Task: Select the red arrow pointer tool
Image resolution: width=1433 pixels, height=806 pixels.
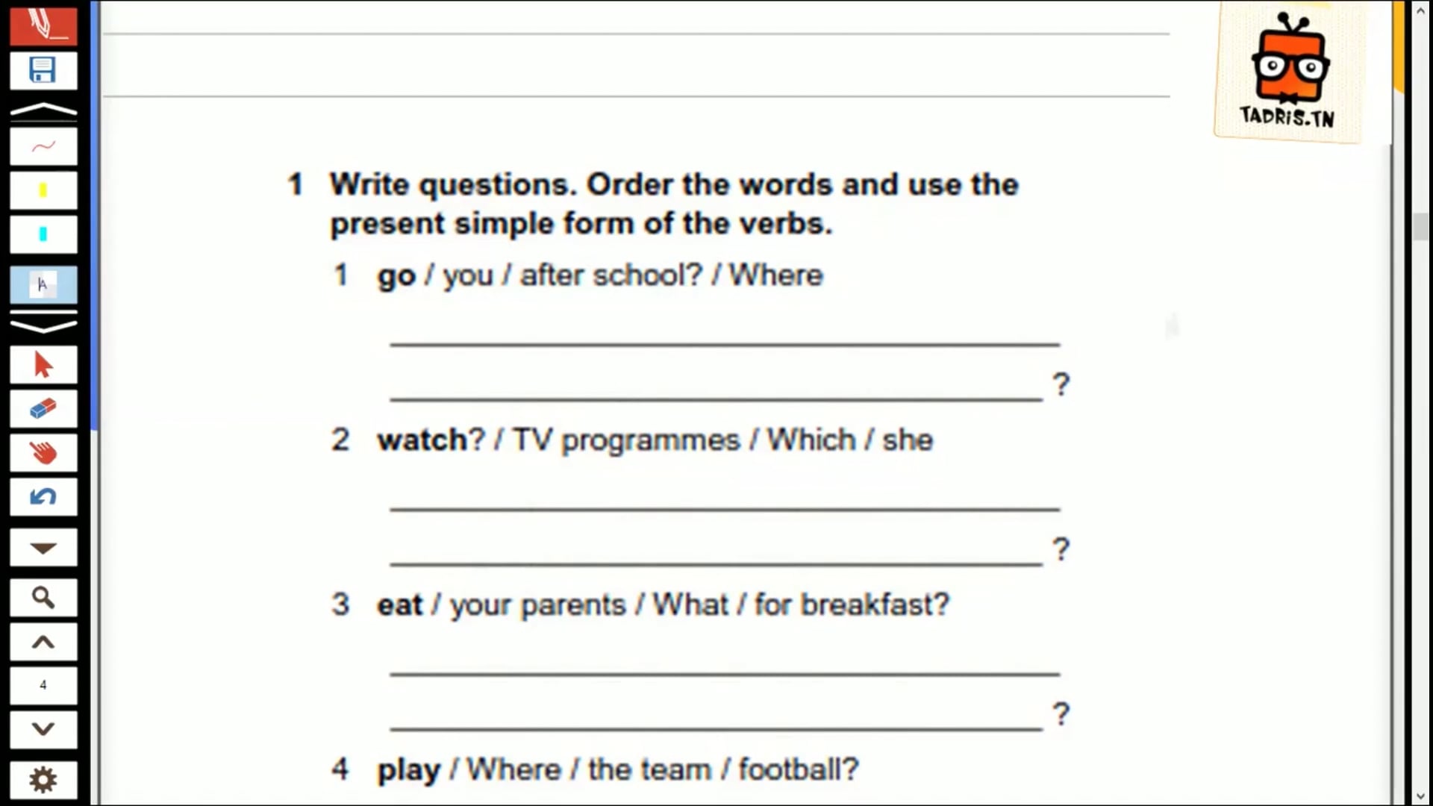Action: (x=43, y=365)
